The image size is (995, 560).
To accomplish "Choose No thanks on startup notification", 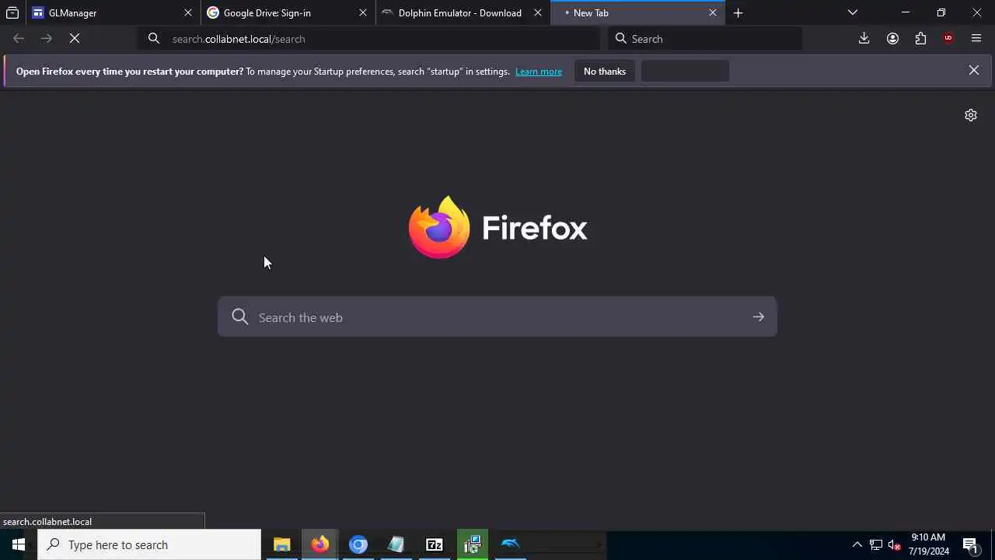I will (x=605, y=72).
